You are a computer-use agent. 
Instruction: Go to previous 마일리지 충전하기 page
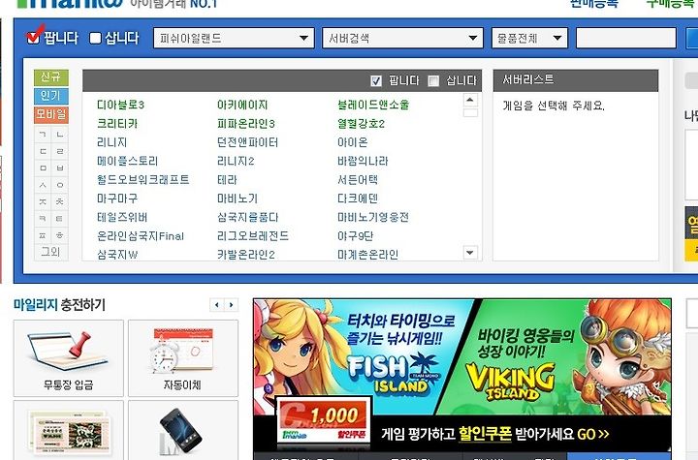point(217,305)
